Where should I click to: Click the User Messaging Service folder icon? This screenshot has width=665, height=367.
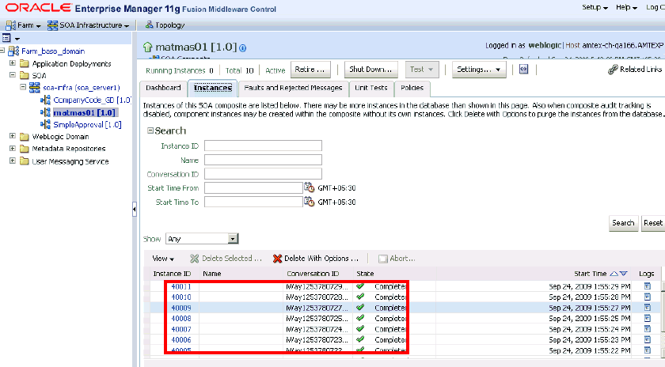(25, 161)
